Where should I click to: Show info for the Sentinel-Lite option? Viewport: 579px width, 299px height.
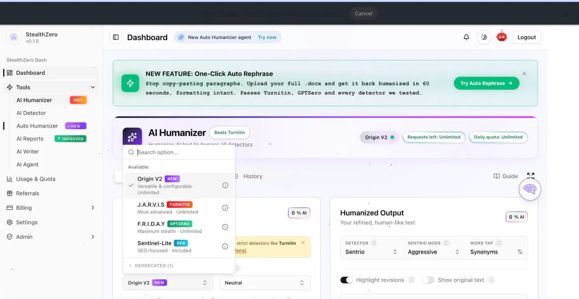tap(225, 246)
